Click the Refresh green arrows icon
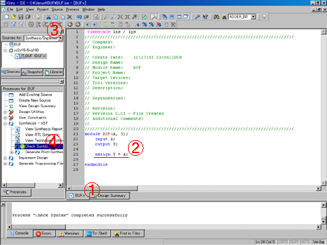The width and height of the screenshot is (327, 245). pos(144,17)
